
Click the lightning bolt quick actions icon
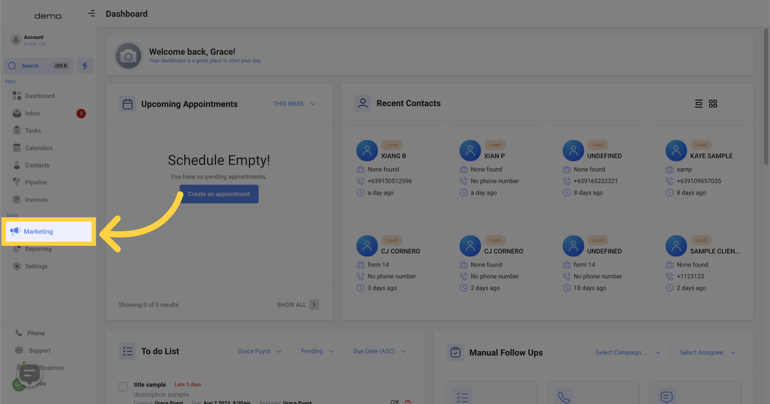(85, 66)
